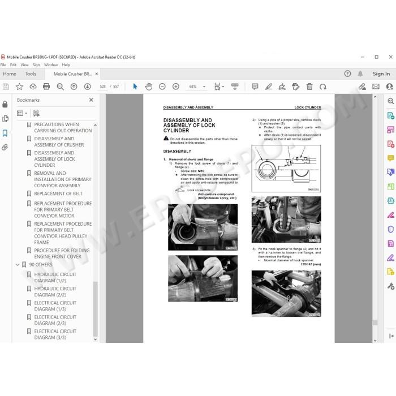Select the Hand pan tool

click(x=149, y=87)
